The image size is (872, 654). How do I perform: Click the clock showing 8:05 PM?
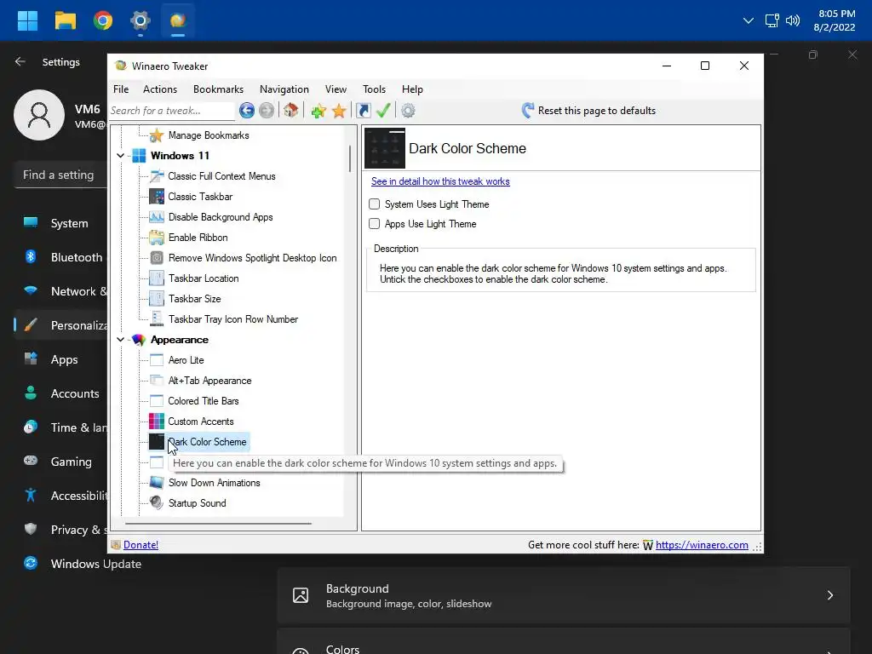836,14
